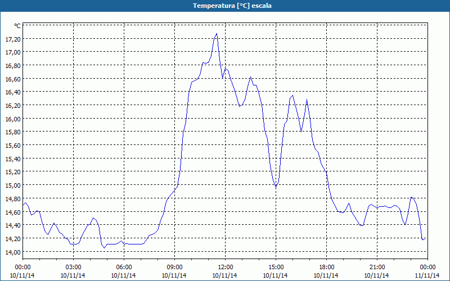The image size is (450, 281).
Task: Click the 'Temperatura [°C] escala' title bar
Action: tap(225, 6)
